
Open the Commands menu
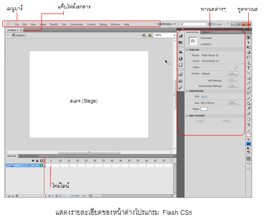76,24
